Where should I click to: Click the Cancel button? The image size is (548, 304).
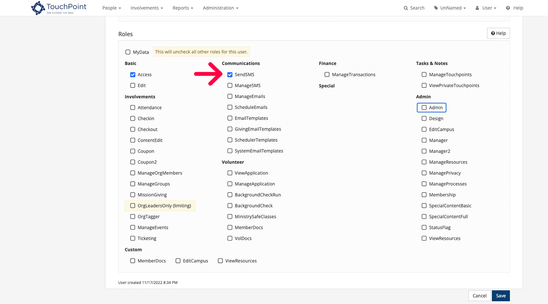pos(479,296)
